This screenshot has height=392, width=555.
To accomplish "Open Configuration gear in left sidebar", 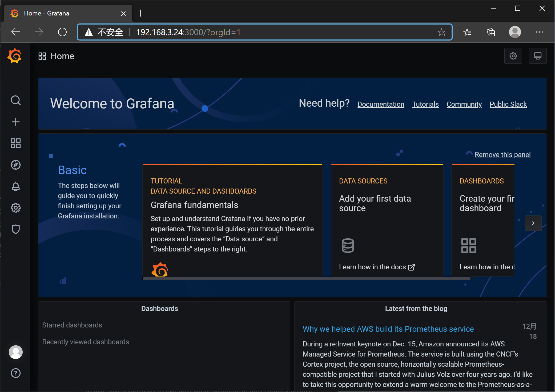I will click(16, 208).
